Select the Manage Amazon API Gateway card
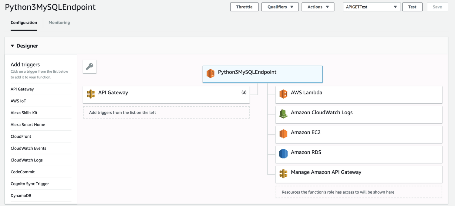The height and width of the screenshot is (206, 455). [359, 175]
